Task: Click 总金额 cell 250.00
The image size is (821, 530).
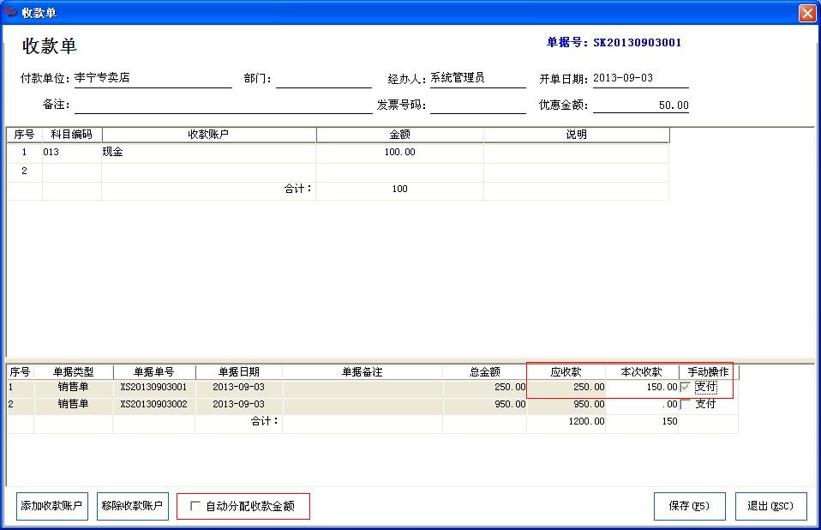Action: pos(485,388)
